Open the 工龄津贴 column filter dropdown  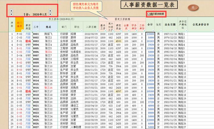click(x=144, y=31)
